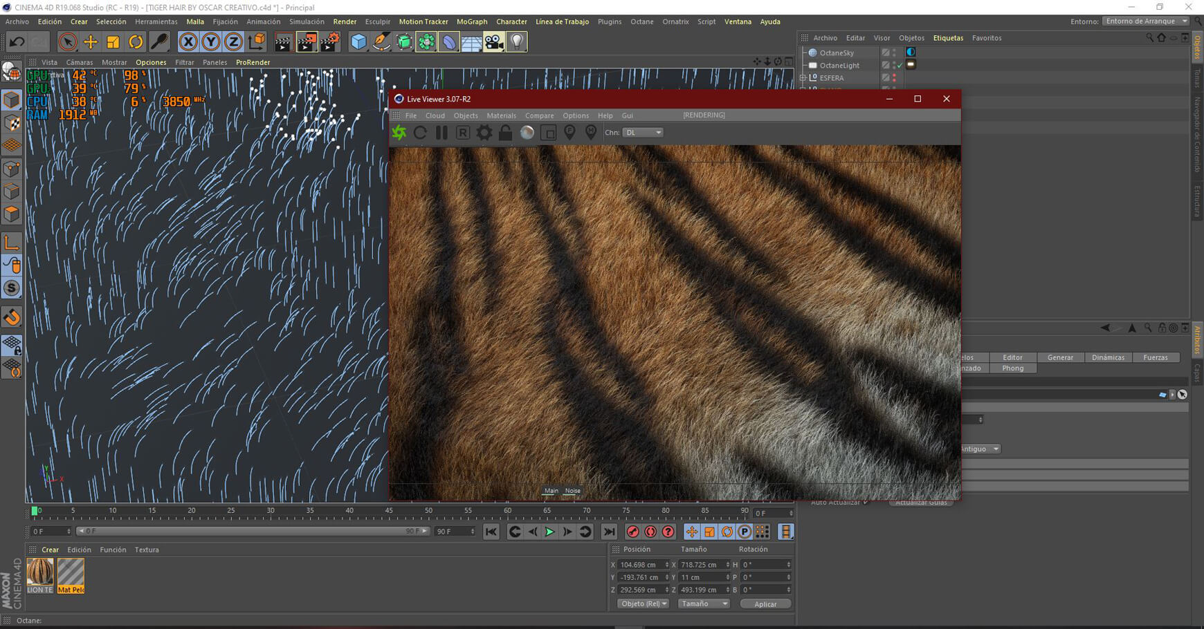Add a light object (bulb icon)
This screenshot has height=629, width=1204.
tap(517, 42)
